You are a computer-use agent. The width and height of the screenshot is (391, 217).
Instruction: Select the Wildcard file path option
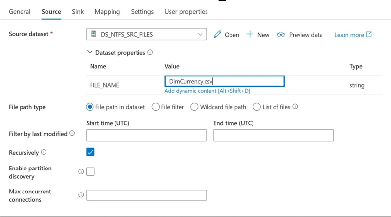194,107
